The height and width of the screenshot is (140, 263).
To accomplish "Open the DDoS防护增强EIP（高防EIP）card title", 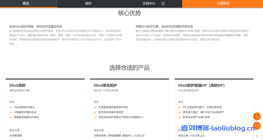I will tap(201, 85).
